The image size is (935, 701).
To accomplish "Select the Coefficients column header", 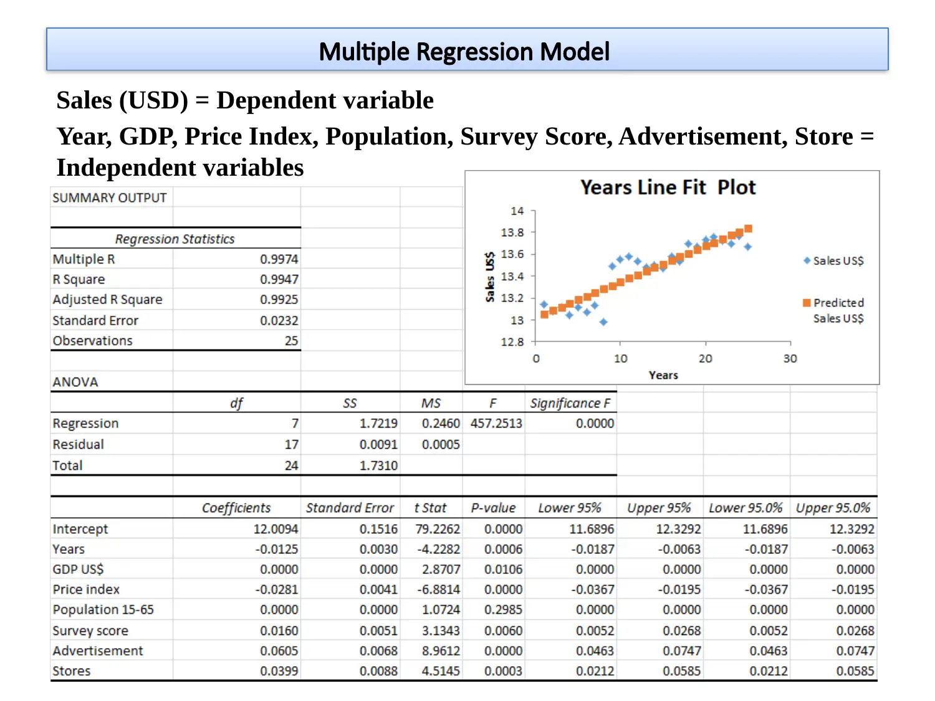I will 236,508.
